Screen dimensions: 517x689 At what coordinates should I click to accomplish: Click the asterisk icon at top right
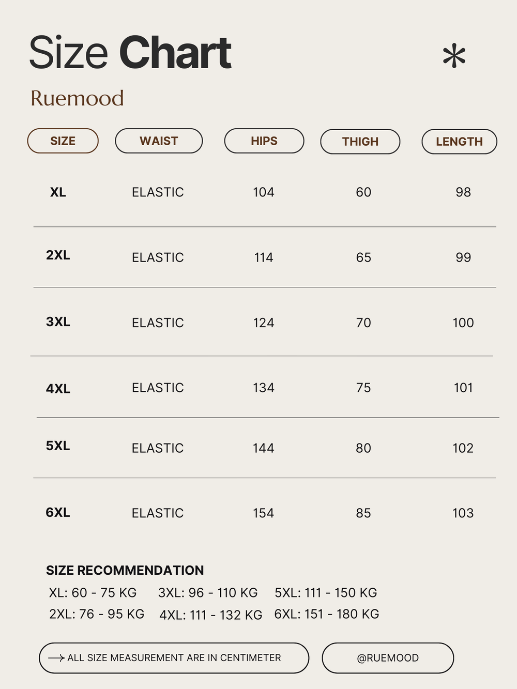pos(454,56)
